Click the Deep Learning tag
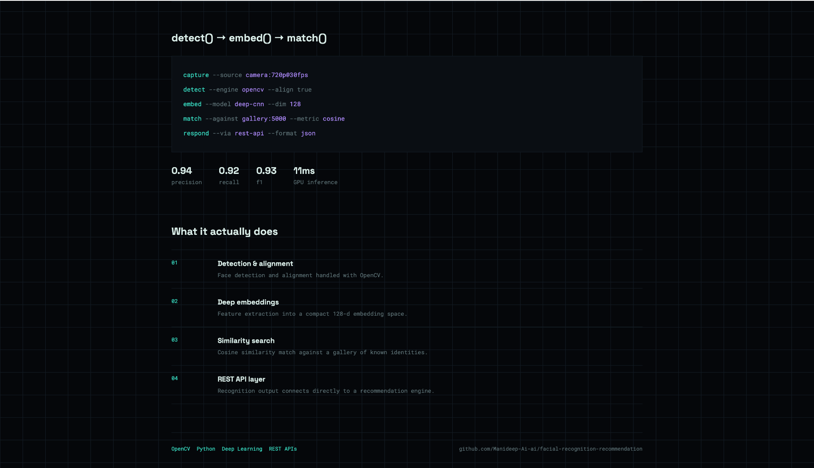The image size is (814, 468). pos(242,449)
